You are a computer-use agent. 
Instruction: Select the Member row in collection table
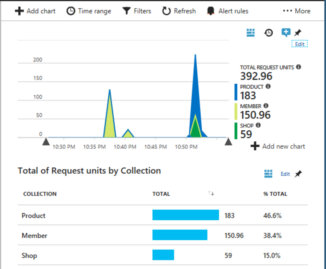[x=34, y=235]
